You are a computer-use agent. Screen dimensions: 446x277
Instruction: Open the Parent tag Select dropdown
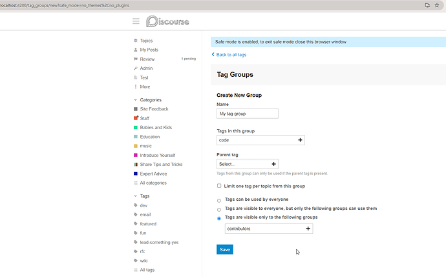click(248, 164)
